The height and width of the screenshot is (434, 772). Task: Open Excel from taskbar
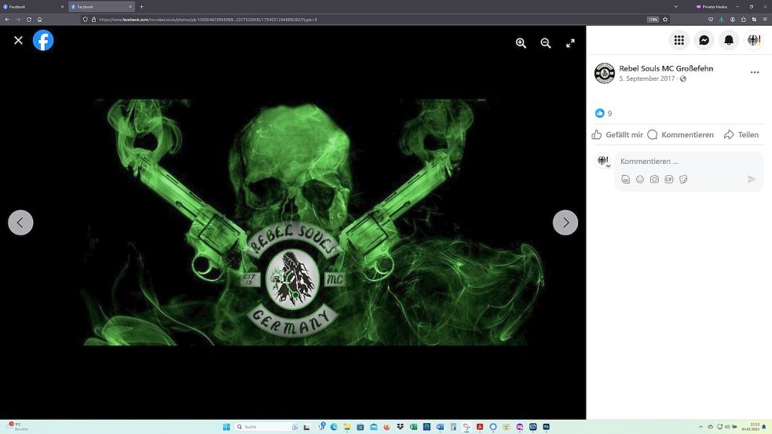pyautogui.click(x=414, y=427)
